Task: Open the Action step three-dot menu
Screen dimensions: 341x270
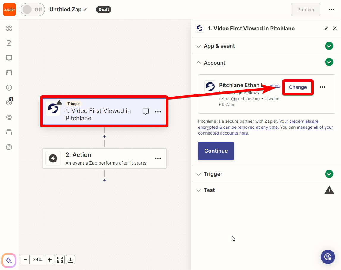Action: [x=158, y=158]
